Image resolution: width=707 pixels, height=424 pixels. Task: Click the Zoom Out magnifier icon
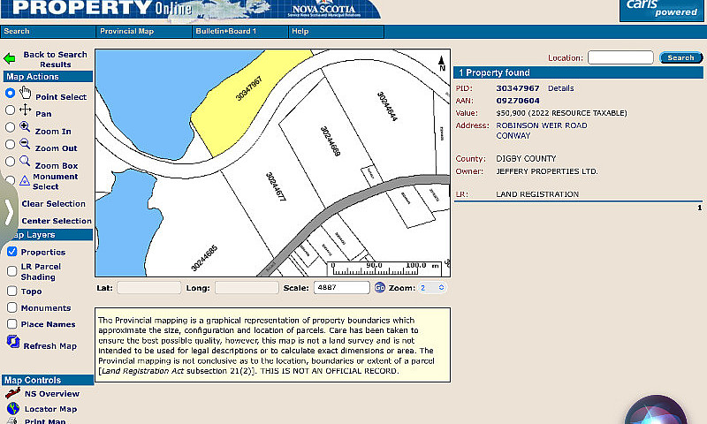point(25,144)
